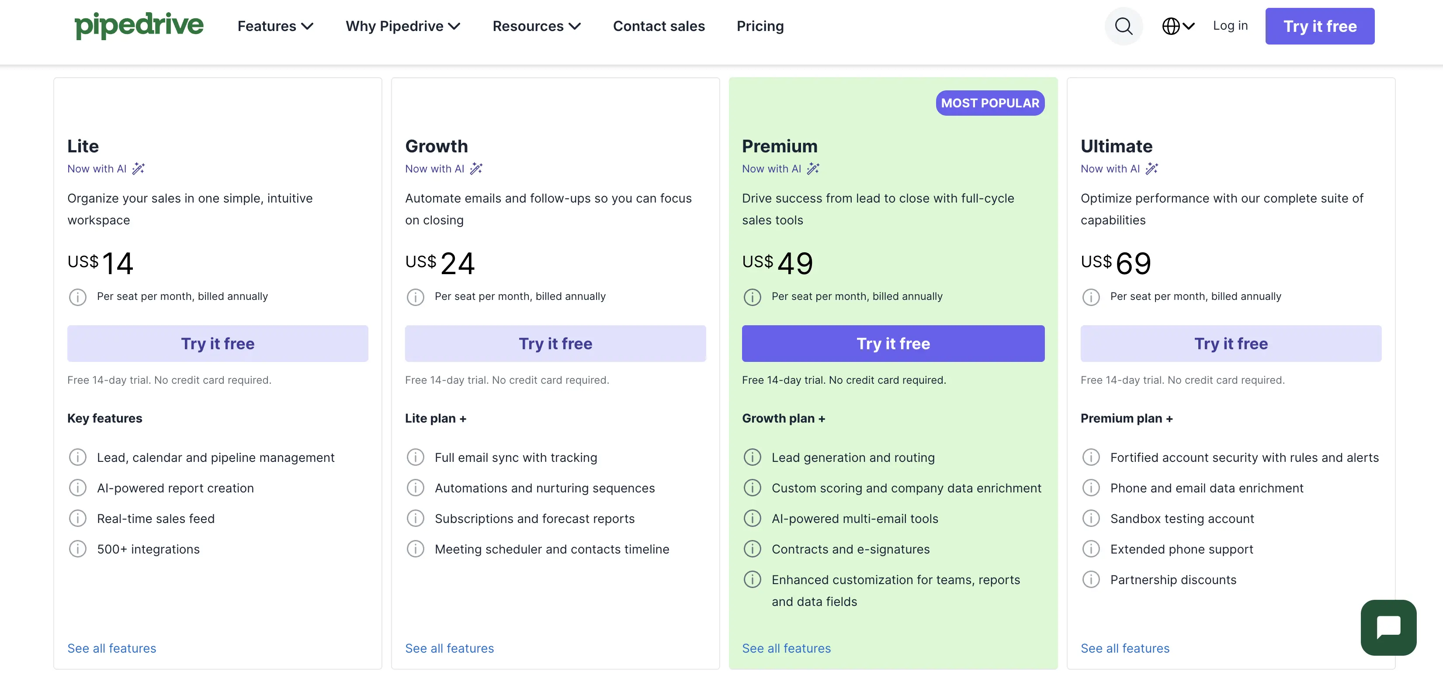Click info icon for Sandbox testing account
The height and width of the screenshot is (688, 1443).
click(x=1091, y=518)
